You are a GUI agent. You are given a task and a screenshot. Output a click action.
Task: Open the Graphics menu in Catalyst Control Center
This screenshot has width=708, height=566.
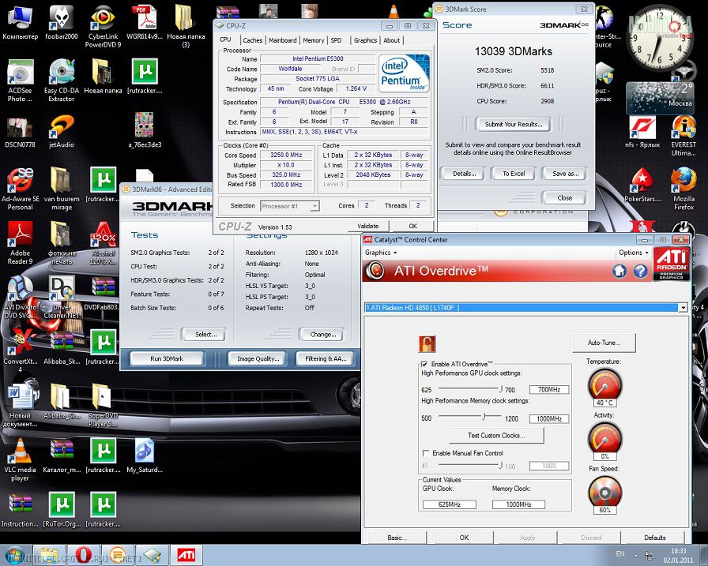(x=381, y=253)
